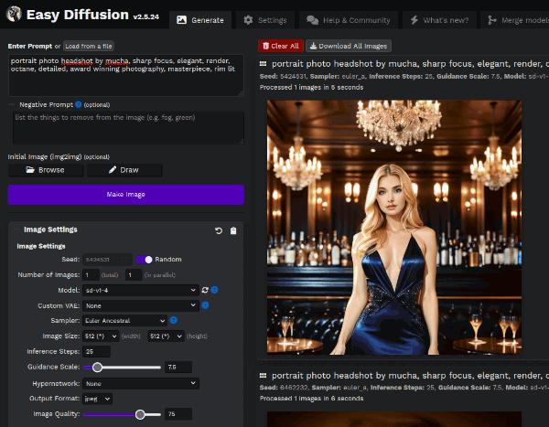Screen dimensions: 549x427
Task: Click the Generate tab image icon
Action: [182, 20]
